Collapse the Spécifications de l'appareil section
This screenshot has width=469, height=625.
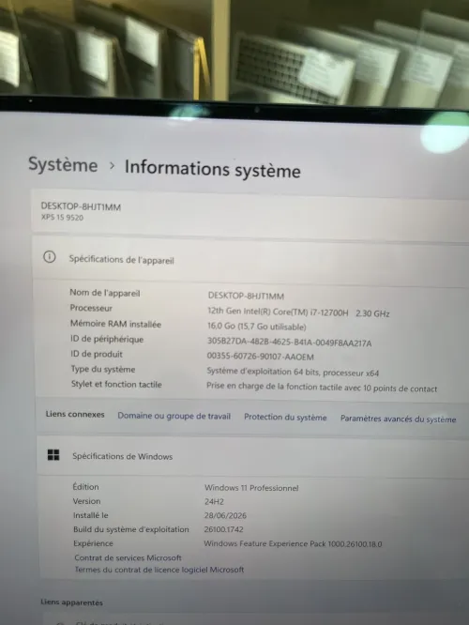250,260
